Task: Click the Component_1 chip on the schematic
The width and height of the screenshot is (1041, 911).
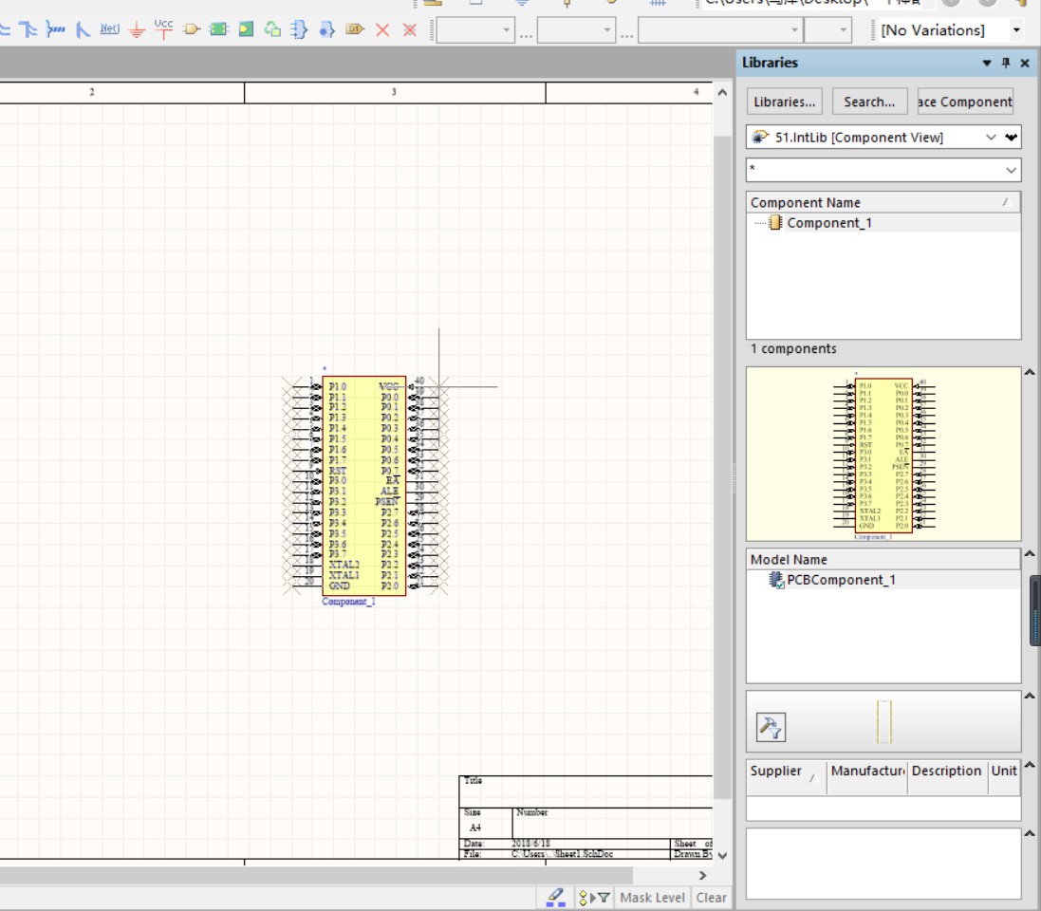Action: tap(363, 485)
